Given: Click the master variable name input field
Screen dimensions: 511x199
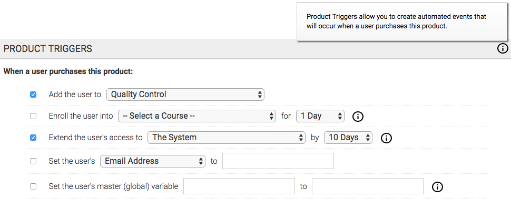Looking at the screenshot, I should coord(239,186).
